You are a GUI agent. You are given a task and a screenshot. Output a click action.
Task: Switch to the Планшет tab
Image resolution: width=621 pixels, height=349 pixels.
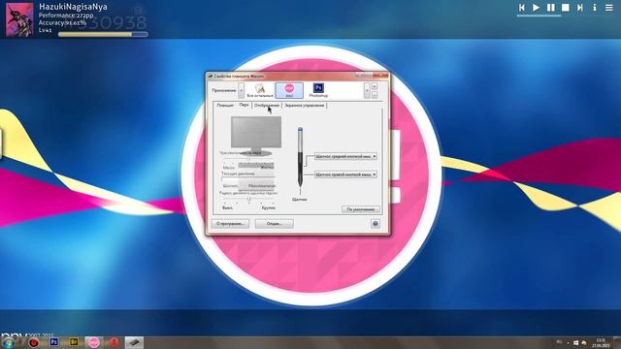pyautogui.click(x=225, y=106)
